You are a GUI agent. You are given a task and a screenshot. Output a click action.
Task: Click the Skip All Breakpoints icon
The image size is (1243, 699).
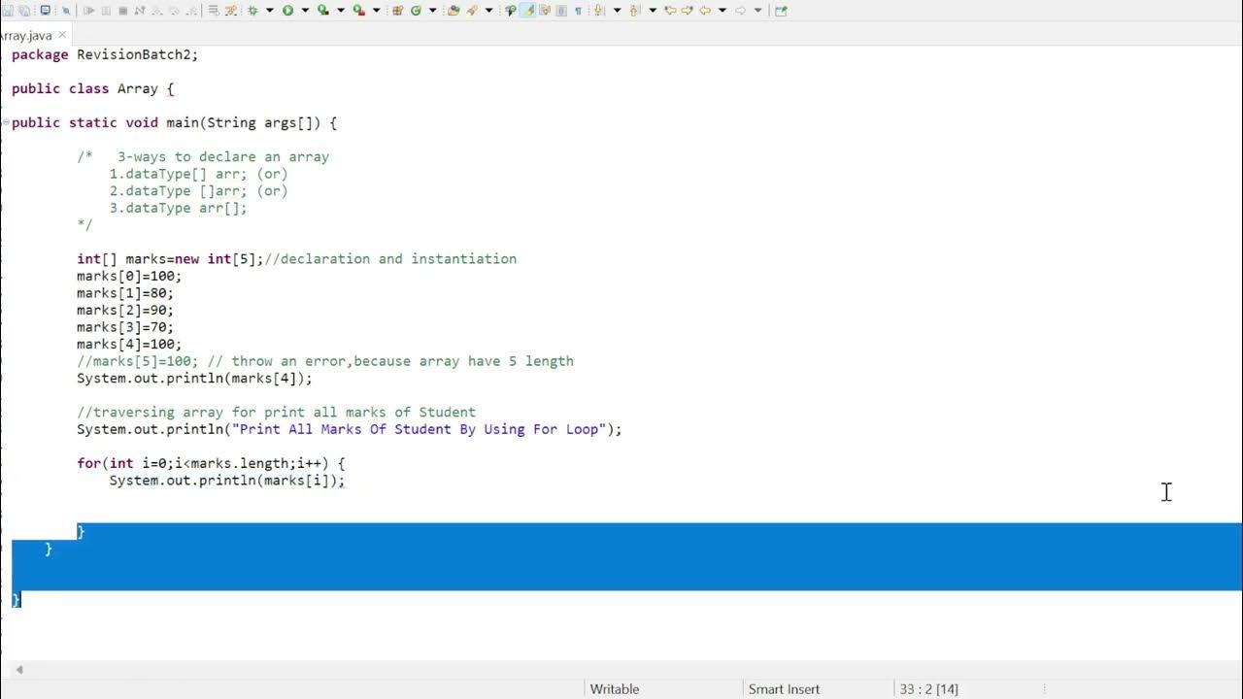66,11
